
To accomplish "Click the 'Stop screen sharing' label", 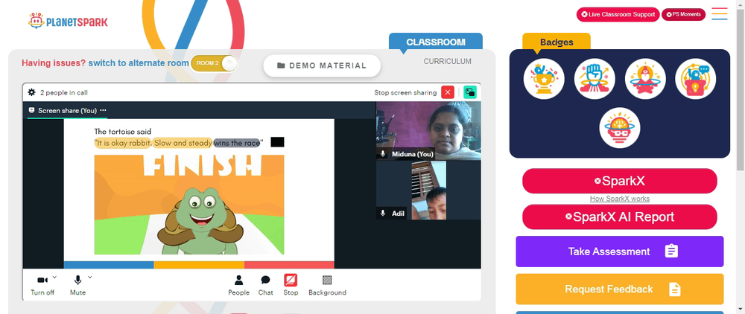I will (x=405, y=92).
